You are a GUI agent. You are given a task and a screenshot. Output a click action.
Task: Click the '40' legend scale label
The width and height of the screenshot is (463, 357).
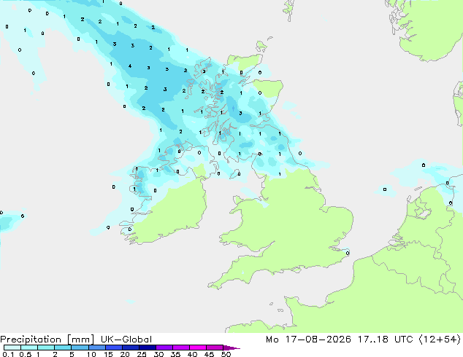[192, 354]
